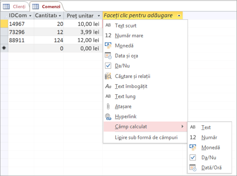Choose Monedă calculated field in the submenu
The height and width of the screenshot is (176, 237).
(209, 148)
